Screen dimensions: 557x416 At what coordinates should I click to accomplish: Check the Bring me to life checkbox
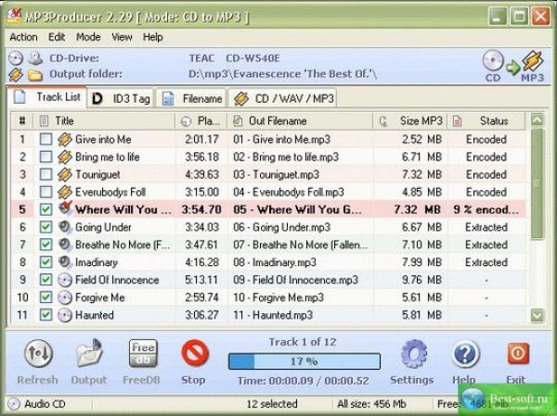point(45,157)
